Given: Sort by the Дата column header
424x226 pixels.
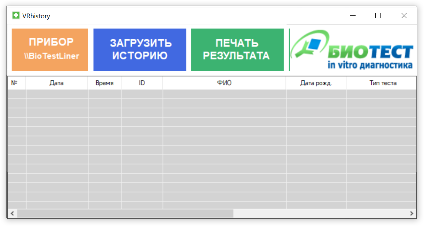Looking at the screenshot, I should [57, 83].
